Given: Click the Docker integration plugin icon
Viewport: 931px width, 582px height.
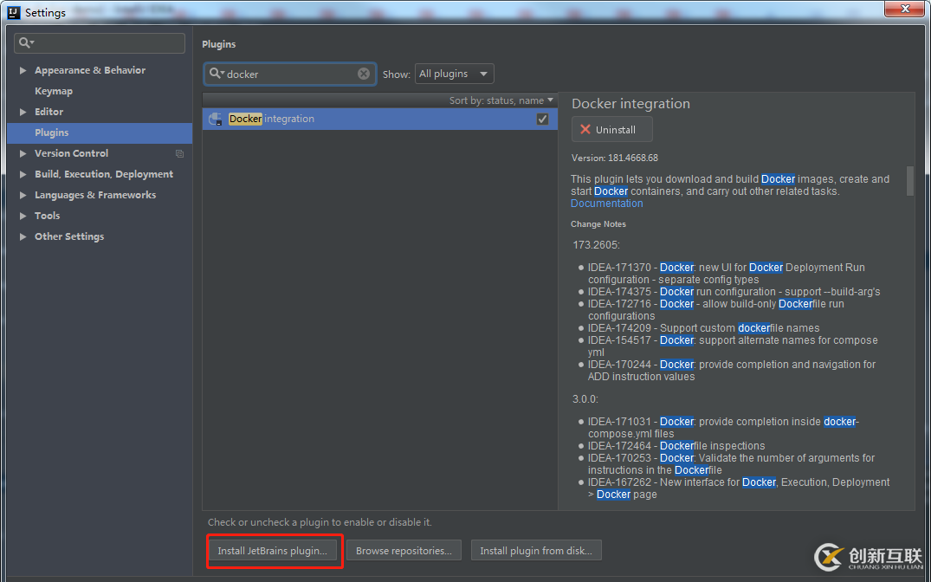Looking at the screenshot, I should tap(217, 119).
